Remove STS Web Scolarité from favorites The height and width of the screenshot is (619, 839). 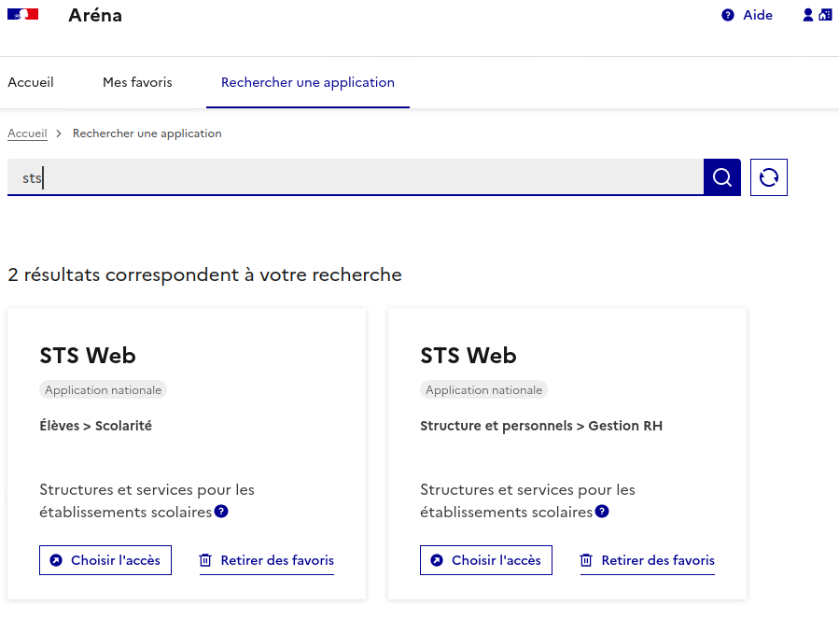point(267,560)
